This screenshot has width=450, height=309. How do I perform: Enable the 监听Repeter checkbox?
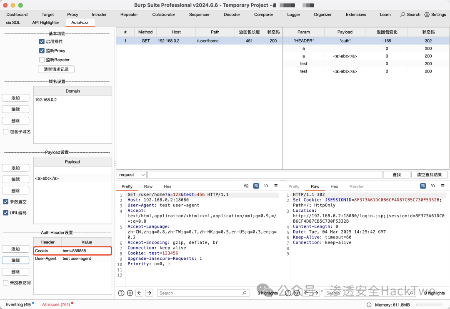pos(42,60)
